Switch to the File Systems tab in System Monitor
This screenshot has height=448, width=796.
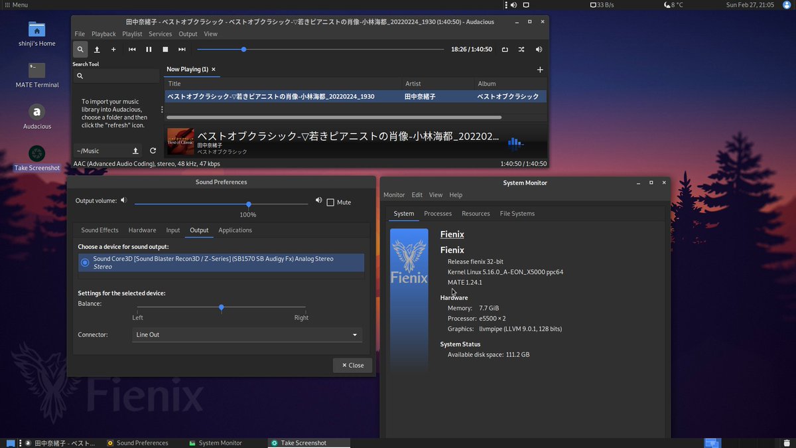pyautogui.click(x=517, y=214)
